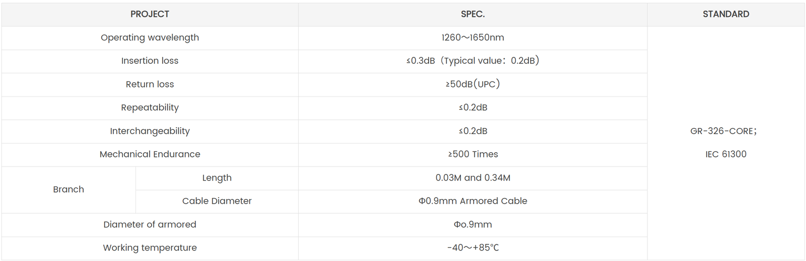Select the Φ0.9mm Armored Cable text
806x261 pixels.
[473, 201]
